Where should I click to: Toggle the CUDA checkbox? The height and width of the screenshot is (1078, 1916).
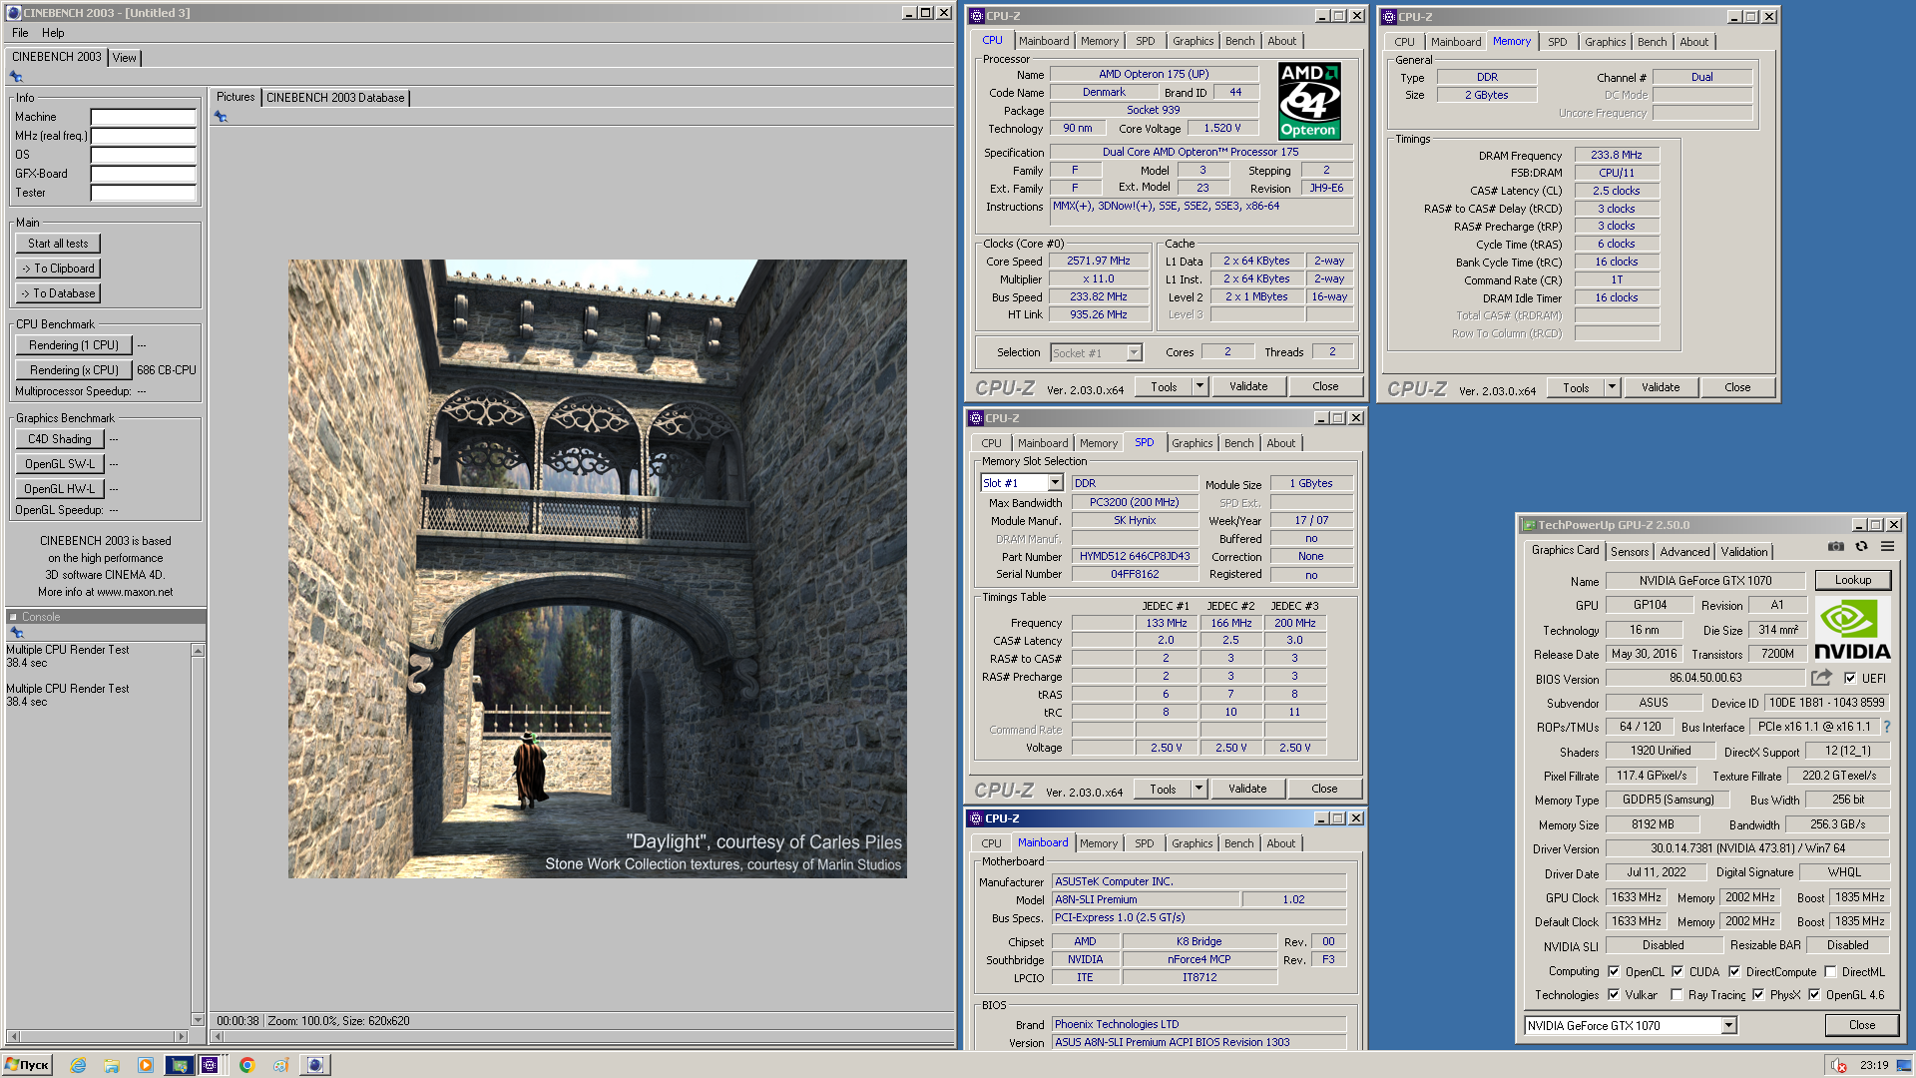coord(1677,971)
